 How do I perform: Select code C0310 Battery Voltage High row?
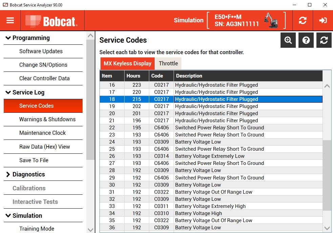click(x=211, y=213)
